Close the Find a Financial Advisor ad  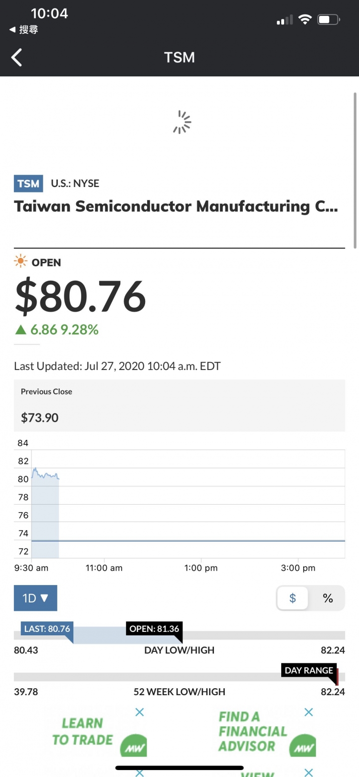point(309,712)
